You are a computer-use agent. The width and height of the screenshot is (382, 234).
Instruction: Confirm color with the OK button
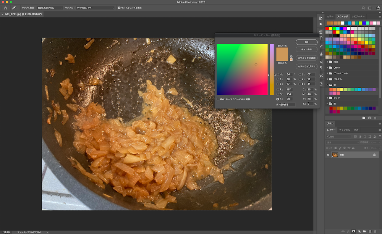click(x=306, y=42)
